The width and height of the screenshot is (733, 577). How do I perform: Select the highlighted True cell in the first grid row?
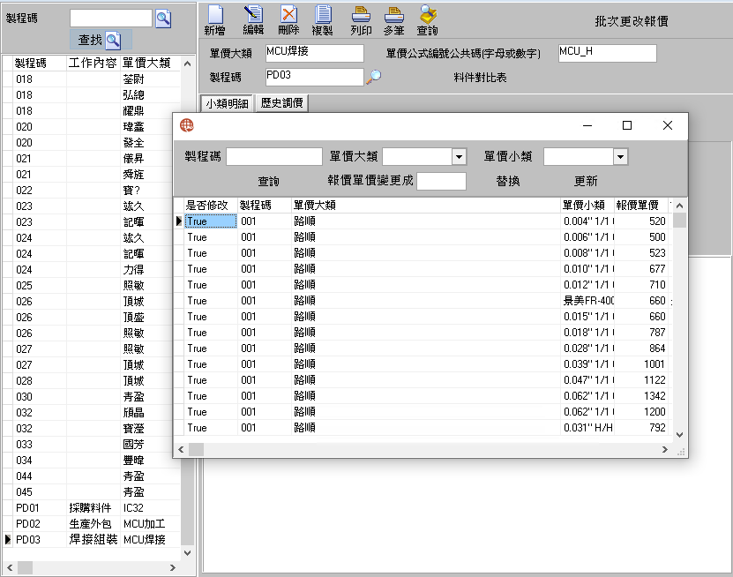pos(211,221)
